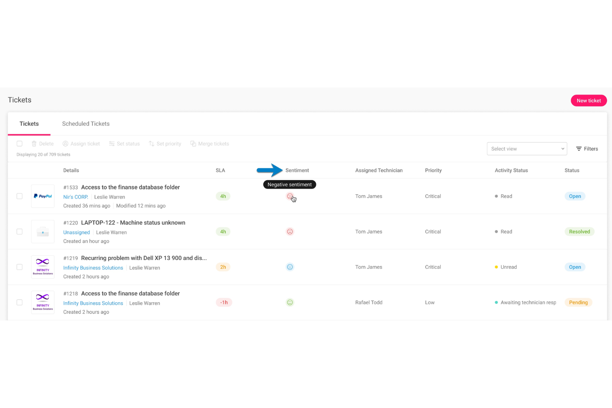Click the Set status toolbar icon
This screenshot has height=408, width=612.
click(x=112, y=143)
